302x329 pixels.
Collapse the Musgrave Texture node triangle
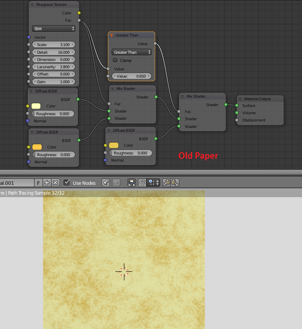32,5
